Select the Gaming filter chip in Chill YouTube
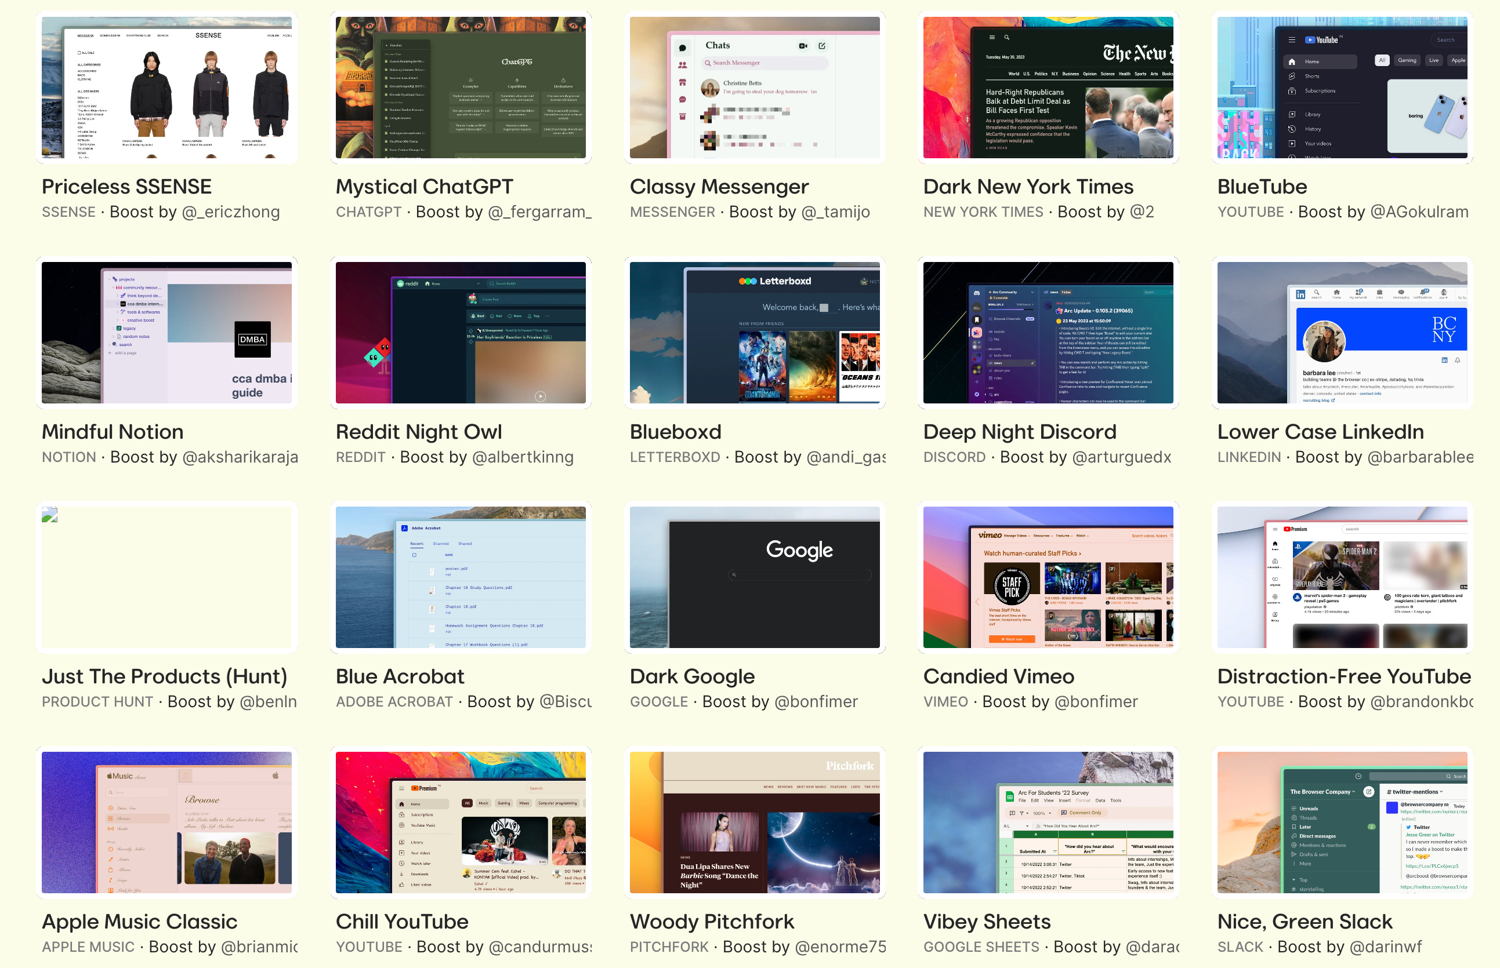Screen dimensions: 1500x968 (504, 803)
